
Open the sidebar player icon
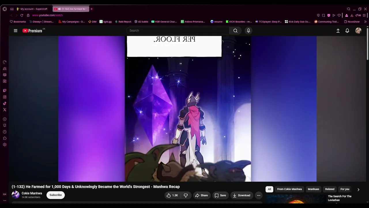point(5,119)
